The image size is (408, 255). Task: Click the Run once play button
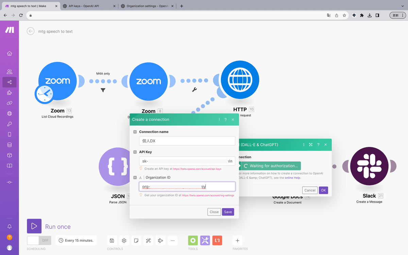tap(34, 226)
